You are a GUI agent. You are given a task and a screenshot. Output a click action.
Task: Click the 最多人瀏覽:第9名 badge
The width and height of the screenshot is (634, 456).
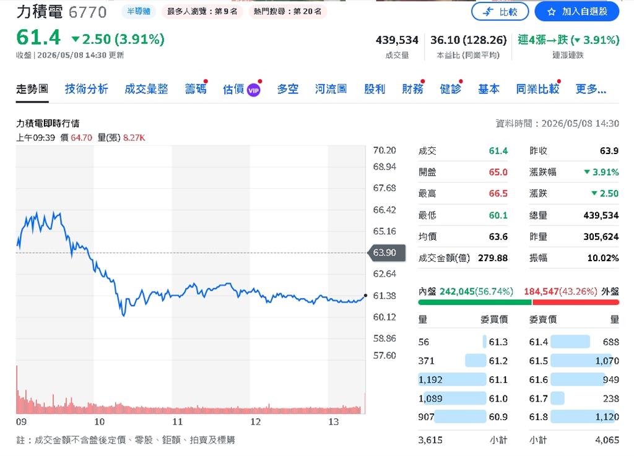coord(202,11)
